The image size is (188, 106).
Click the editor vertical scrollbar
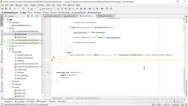(184, 80)
